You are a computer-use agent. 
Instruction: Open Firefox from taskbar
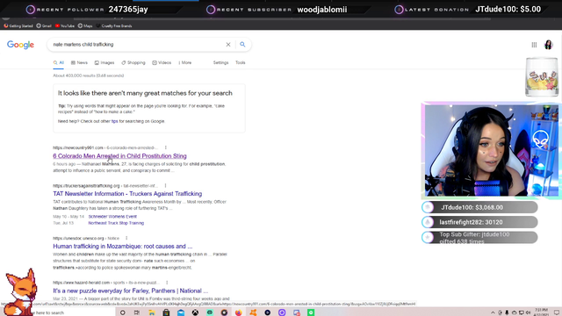[238, 312]
